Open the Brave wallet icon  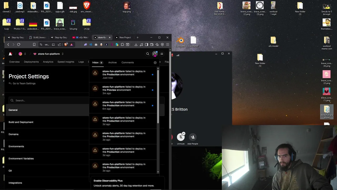click(x=152, y=45)
